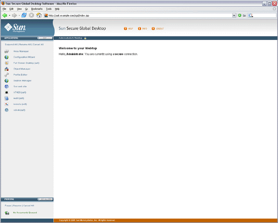278x223 pixels.
Task: Launch the xedit (salt) link
Action: (19, 98)
